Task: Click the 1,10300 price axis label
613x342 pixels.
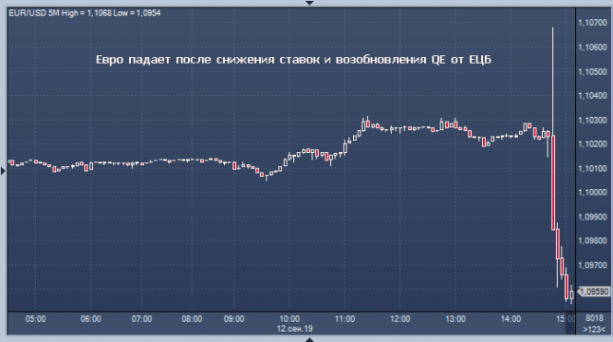Action: tap(593, 120)
